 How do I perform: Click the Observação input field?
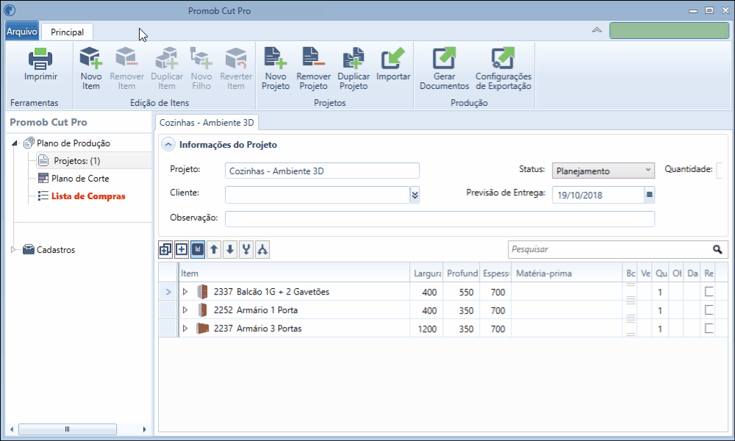[440, 218]
